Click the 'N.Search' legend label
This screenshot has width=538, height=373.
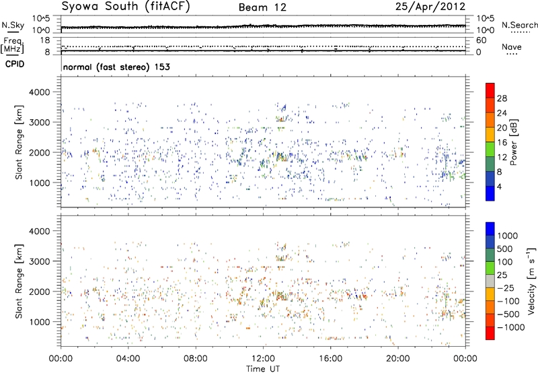(x=520, y=25)
